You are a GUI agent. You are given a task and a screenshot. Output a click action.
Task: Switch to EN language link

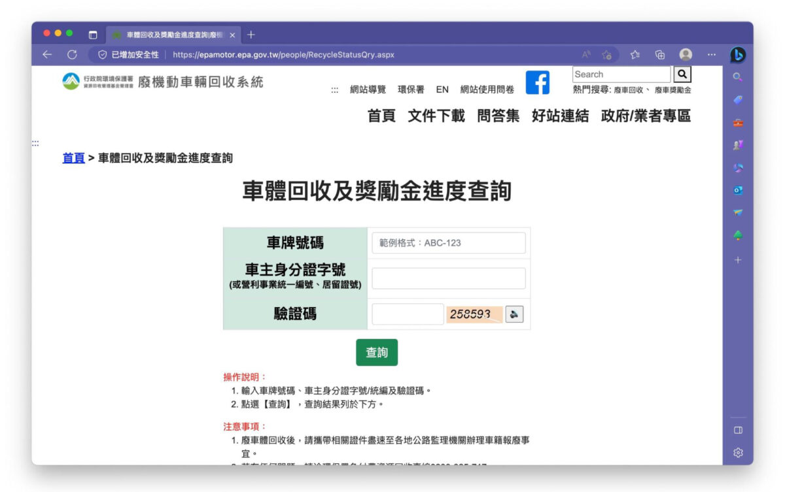(x=442, y=90)
